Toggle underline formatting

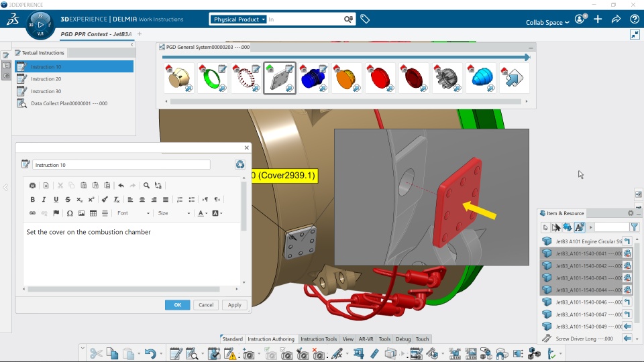click(56, 200)
